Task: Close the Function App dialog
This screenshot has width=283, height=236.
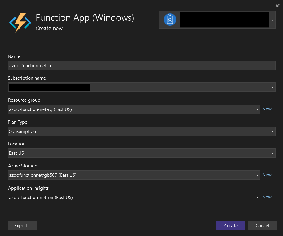Action: click(277, 6)
